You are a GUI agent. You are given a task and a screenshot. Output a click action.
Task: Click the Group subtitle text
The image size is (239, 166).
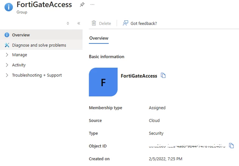tap(22, 12)
